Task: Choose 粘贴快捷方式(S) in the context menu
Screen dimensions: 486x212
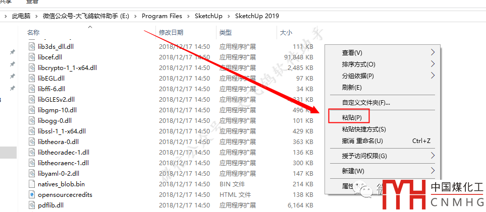Action: tap(364, 129)
